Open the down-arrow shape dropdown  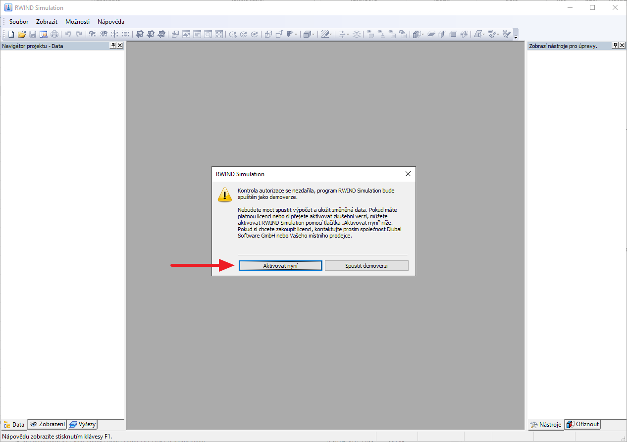pyautogui.click(x=296, y=34)
